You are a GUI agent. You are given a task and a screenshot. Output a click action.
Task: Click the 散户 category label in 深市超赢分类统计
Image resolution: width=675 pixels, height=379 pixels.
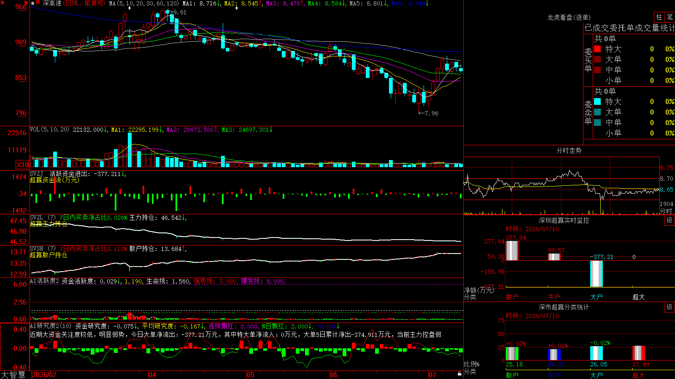pos(512,375)
